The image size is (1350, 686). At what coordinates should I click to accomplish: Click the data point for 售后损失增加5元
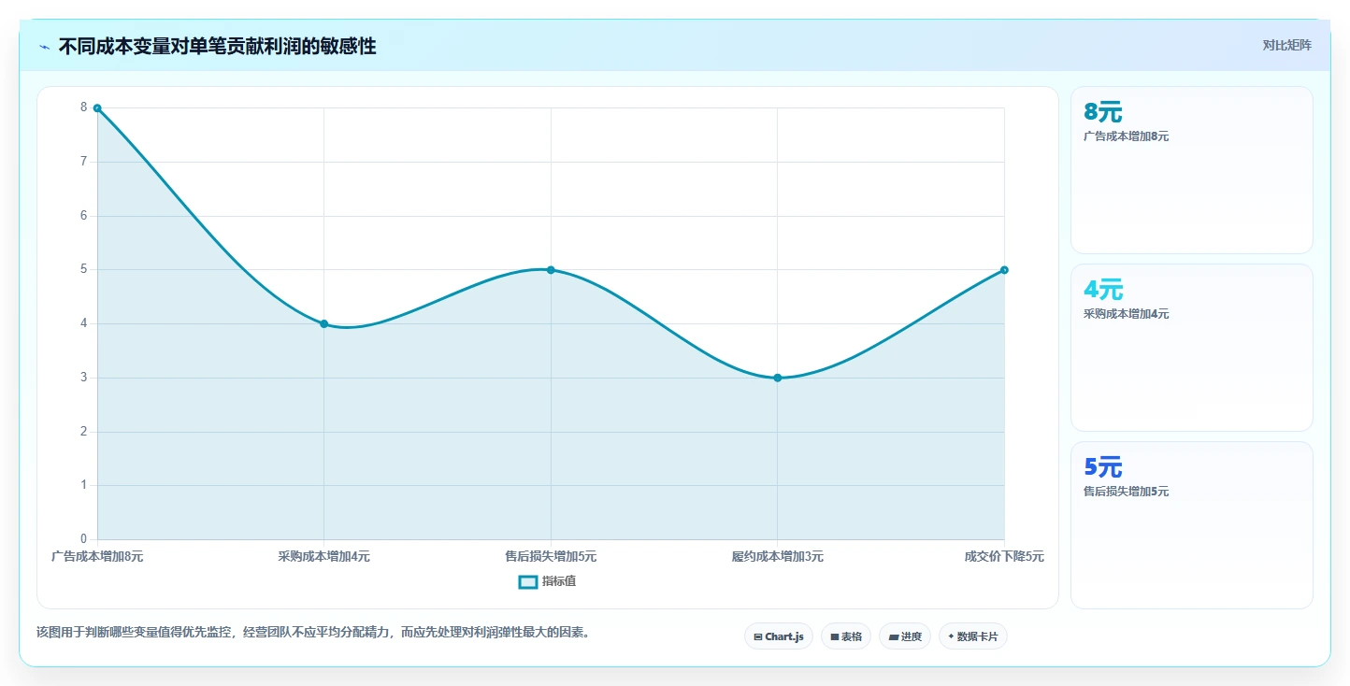551,270
